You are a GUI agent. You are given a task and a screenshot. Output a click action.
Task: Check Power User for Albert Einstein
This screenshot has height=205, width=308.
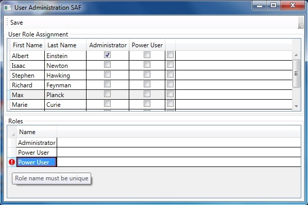point(147,54)
